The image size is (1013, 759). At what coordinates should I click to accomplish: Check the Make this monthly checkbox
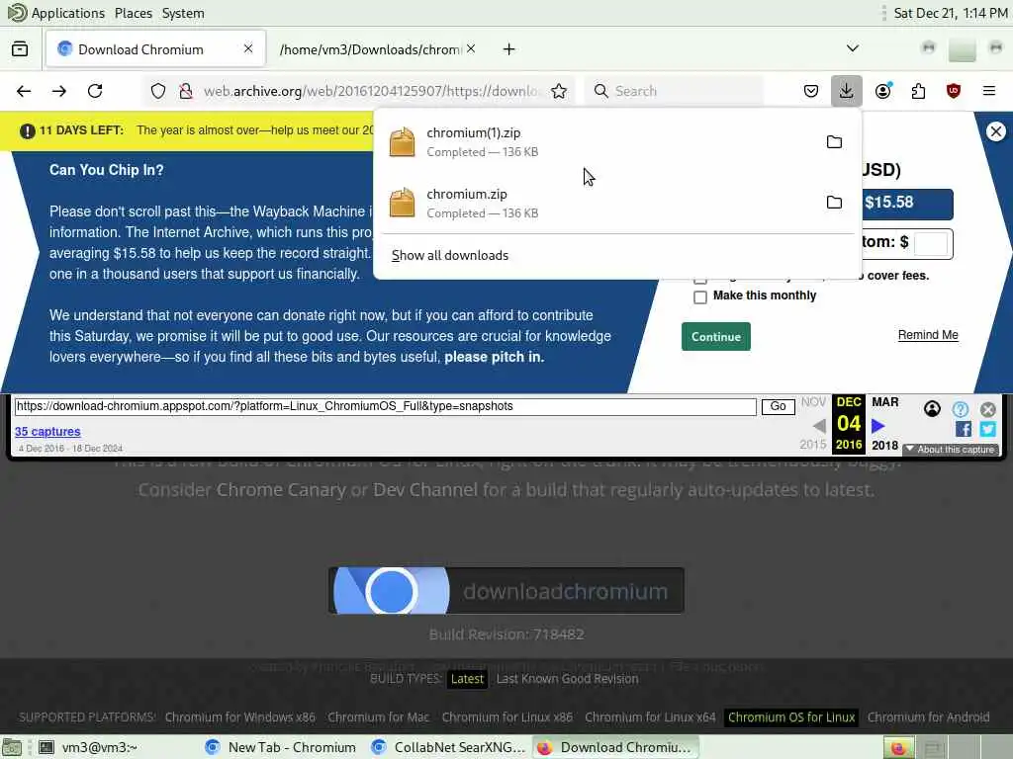699,296
